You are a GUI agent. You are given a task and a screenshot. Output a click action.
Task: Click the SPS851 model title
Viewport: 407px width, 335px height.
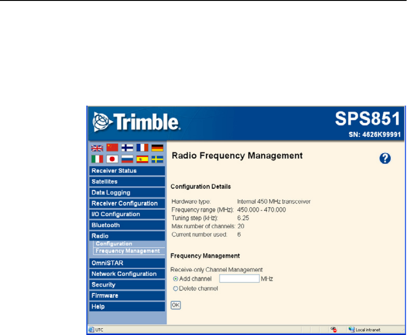367,119
